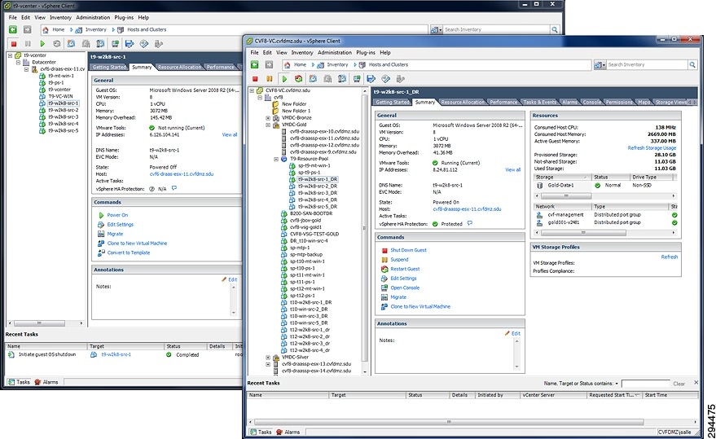Click the Alarms button in the t9-vcenter status bar
Screen dimensions: 716x439
point(46,382)
